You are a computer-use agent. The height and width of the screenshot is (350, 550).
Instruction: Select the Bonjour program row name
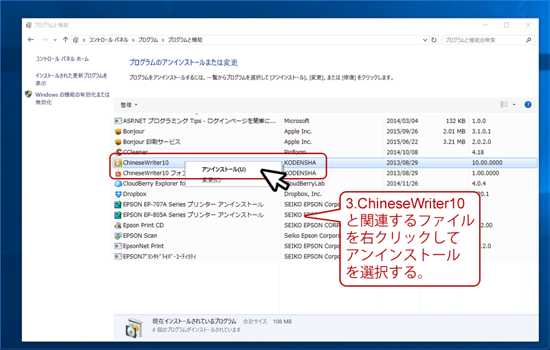click(x=133, y=131)
